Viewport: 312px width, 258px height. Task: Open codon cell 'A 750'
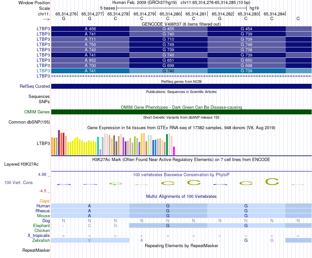[90, 45]
